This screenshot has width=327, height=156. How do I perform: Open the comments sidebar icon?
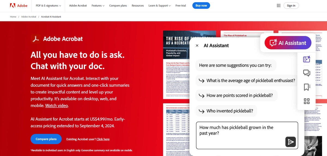(307, 73)
